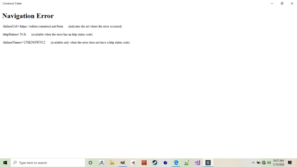The width and height of the screenshot is (297, 167).
Task: Open the dark blue round app icon
Action: point(165,163)
